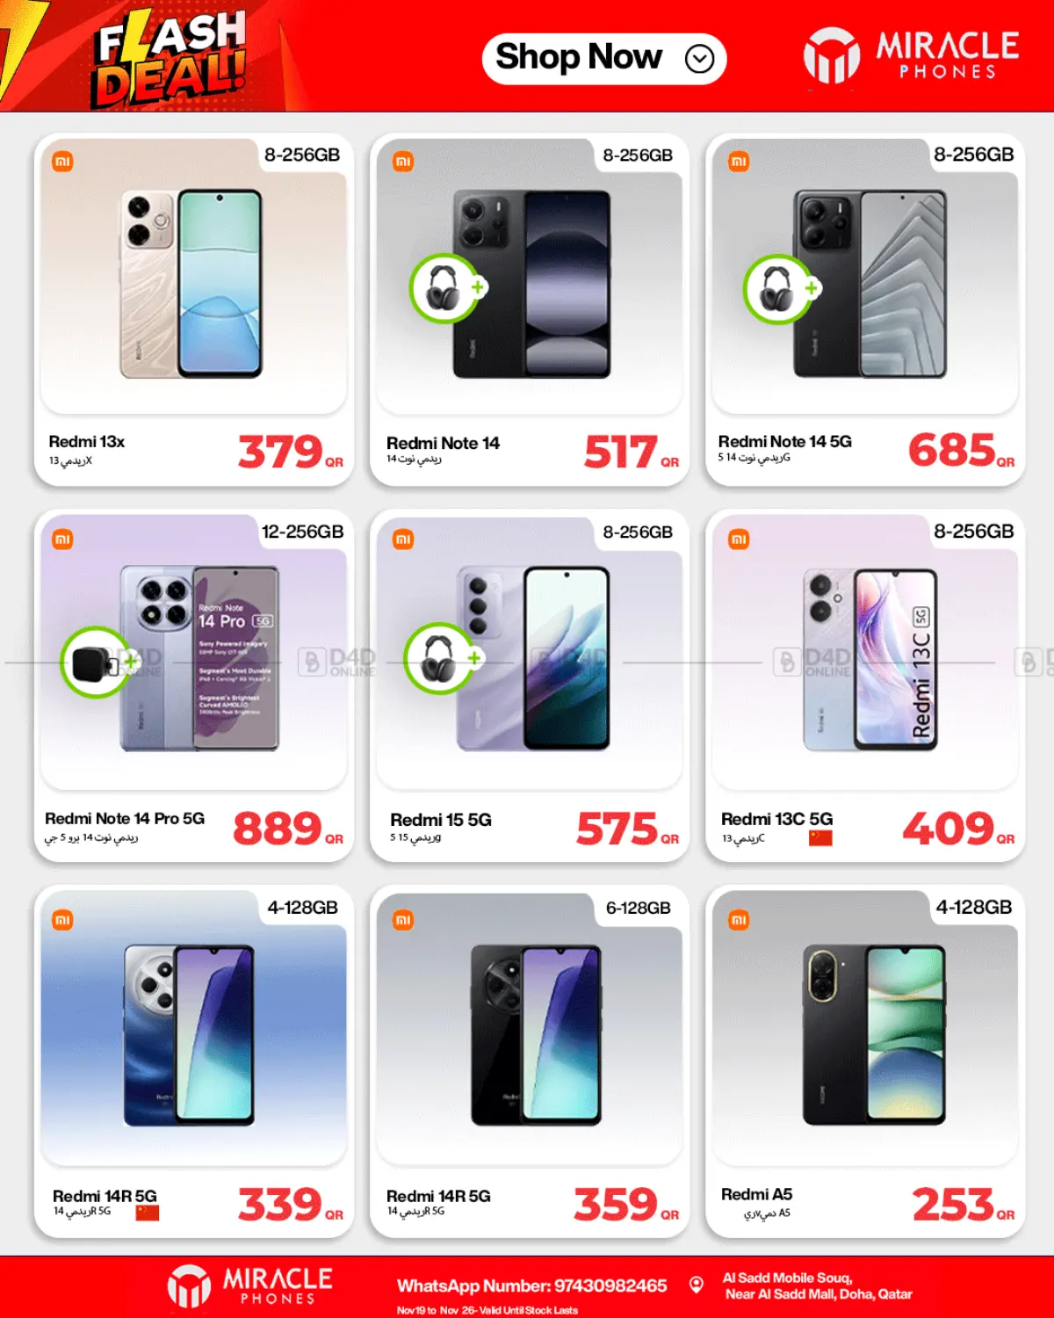Click the location pin icon in footer
Screen dimensions: 1054x1318
pyautogui.click(x=697, y=1285)
